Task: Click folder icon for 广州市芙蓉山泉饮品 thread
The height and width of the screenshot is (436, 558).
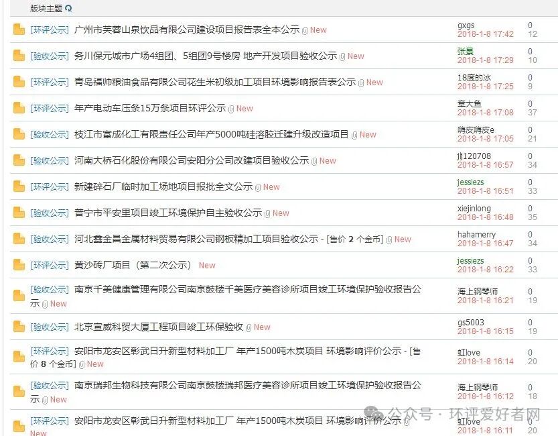Action: click(x=19, y=30)
